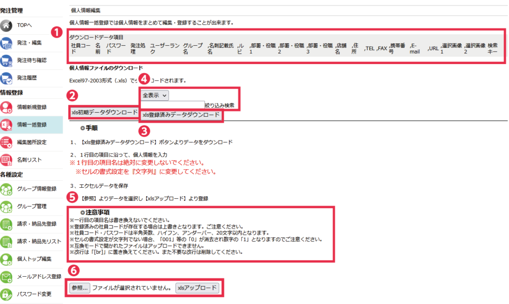This screenshot has height=304, width=509.
Task: Open 請求・納品先リスト menu item
Action: [x=39, y=241]
